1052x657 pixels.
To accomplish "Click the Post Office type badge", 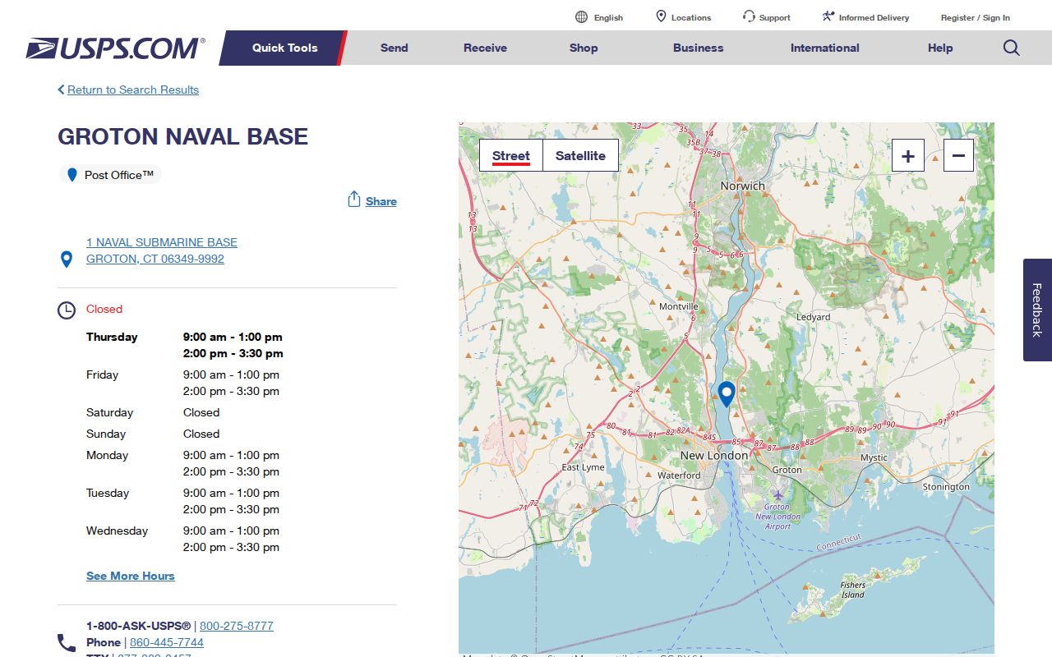I will coord(110,175).
